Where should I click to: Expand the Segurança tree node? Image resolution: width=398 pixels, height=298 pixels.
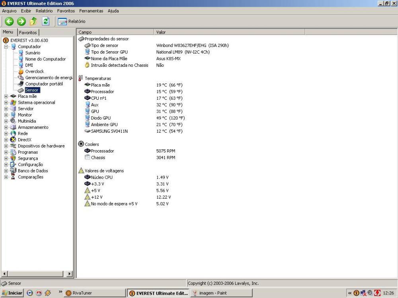pyautogui.click(x=6, y=159)
